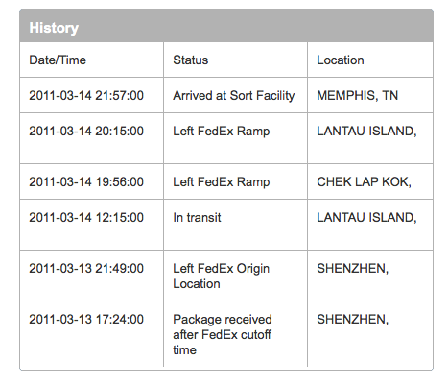
Task: Click the Arrived at Sort Facility status
Action: coord(234,95)
